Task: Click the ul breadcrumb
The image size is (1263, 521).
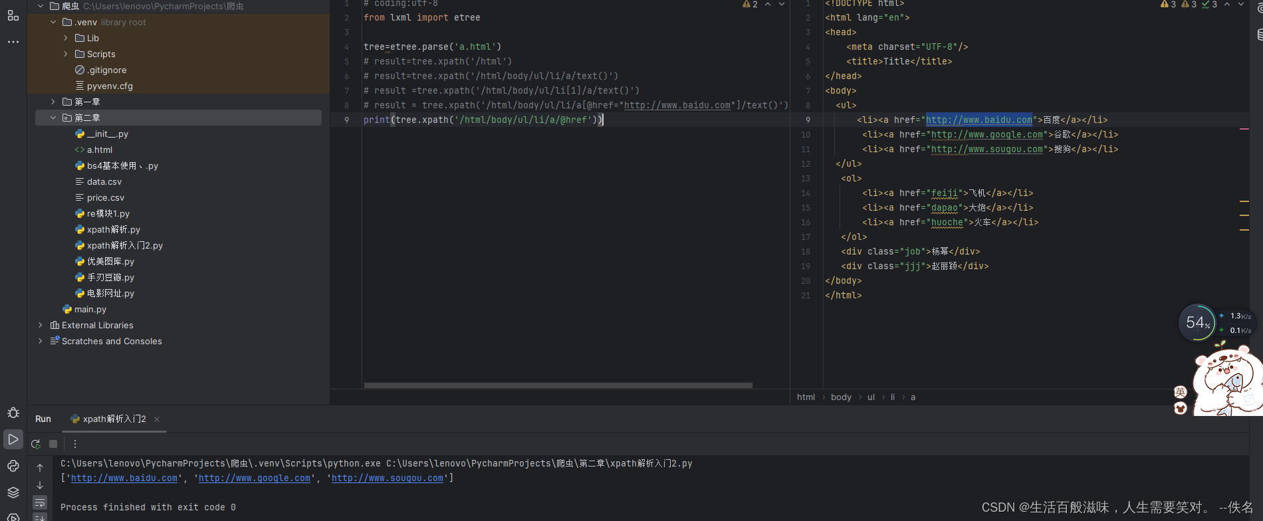Action: pyautogui.click(x=871, y=397)
